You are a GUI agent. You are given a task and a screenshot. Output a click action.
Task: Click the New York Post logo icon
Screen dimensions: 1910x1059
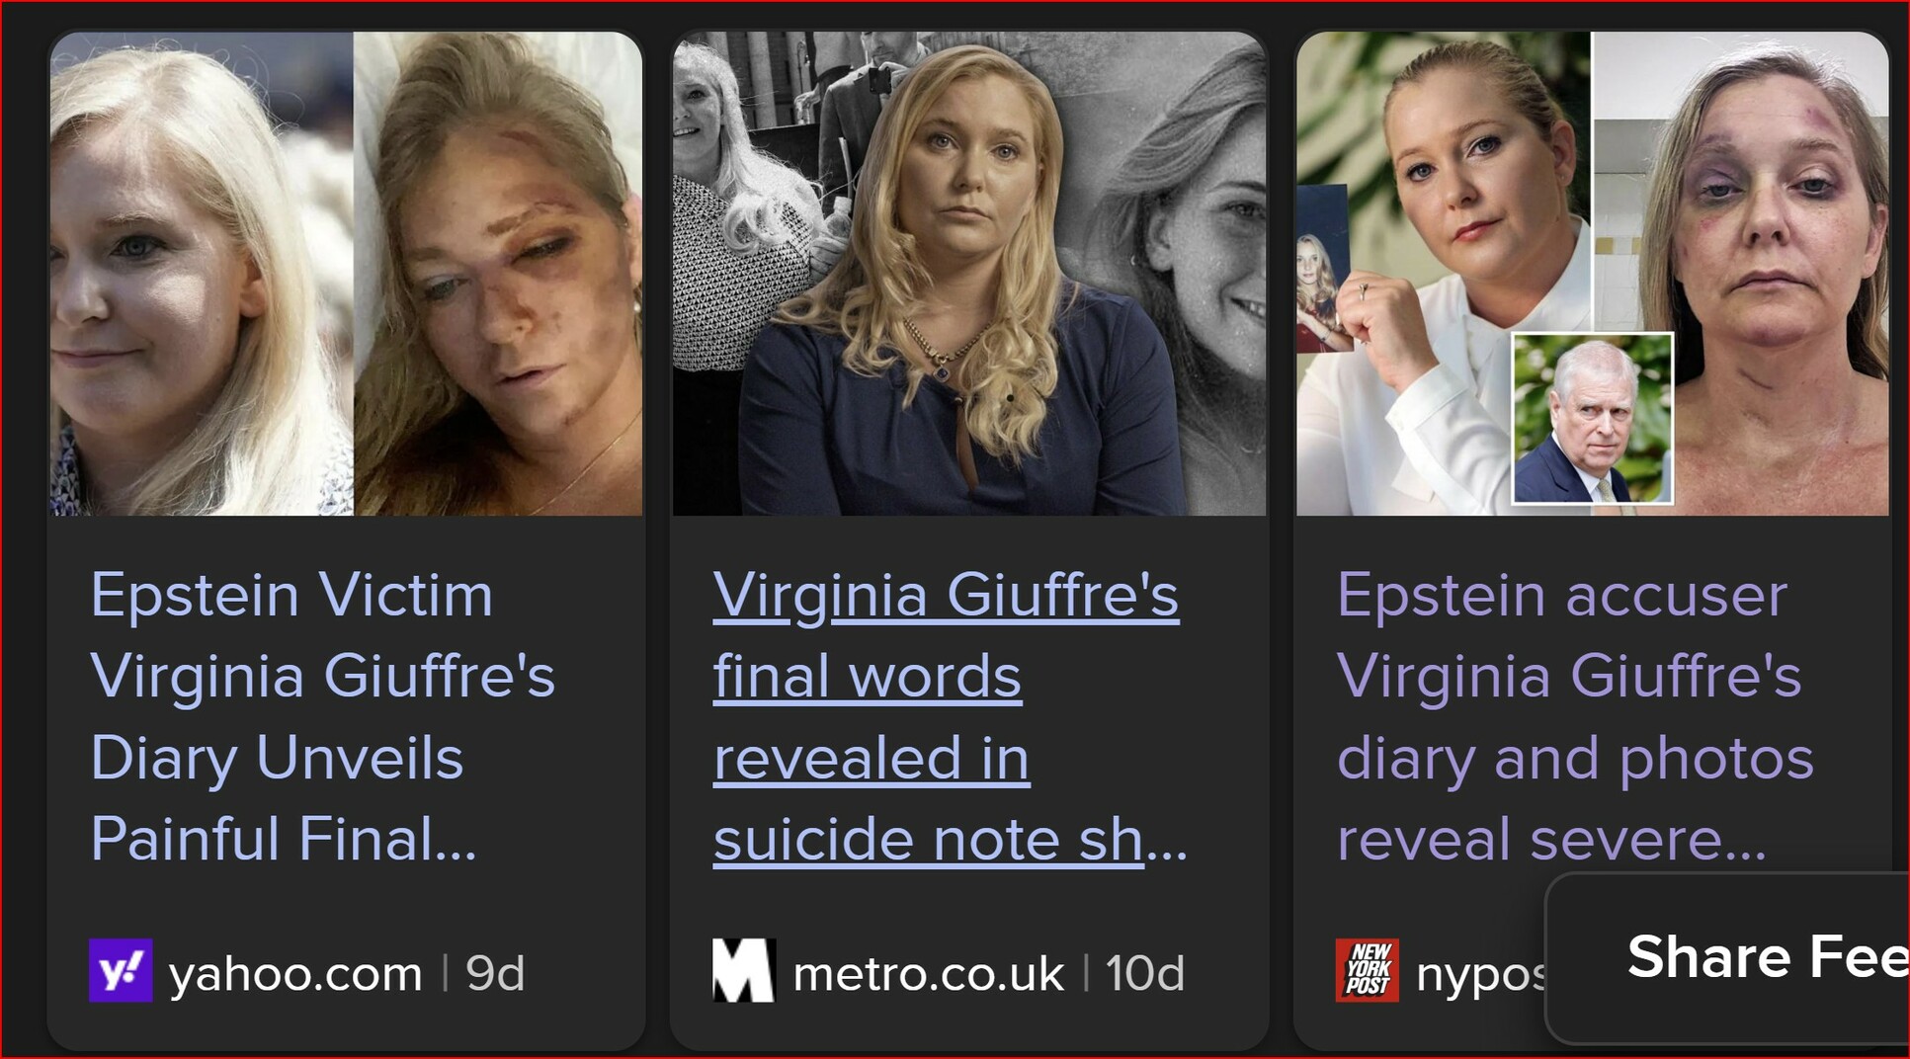click(1367, 970)
